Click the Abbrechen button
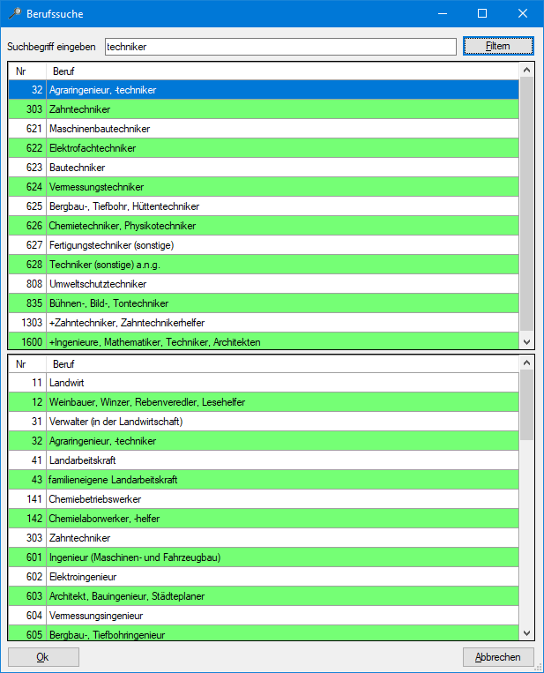Image resolution: width=544 pixels, height=673 pixels. click(x=498, y=657)
